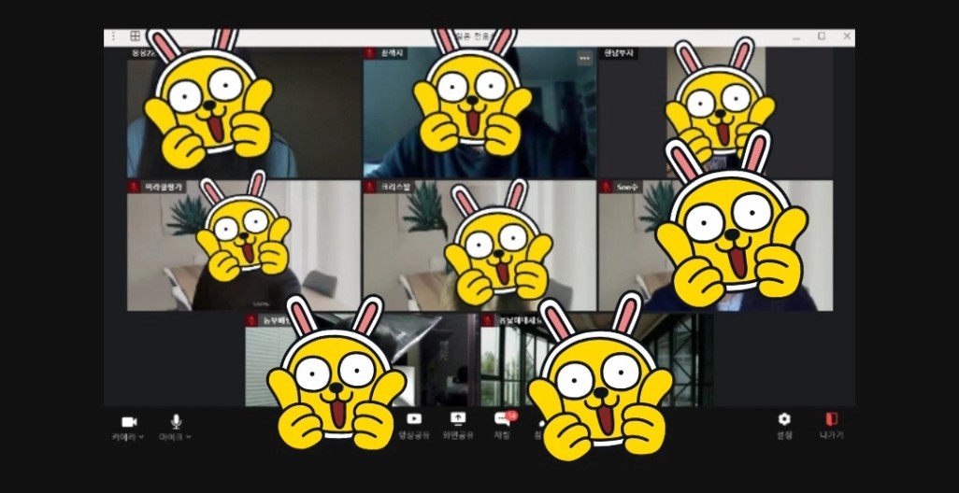Viewport: 959px width, 493px height.
Task: Share your screen via the 화면공유 icon
Action: tap(458, 418)
